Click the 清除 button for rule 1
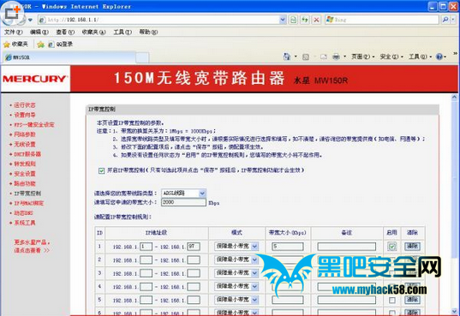 tap(412, 246)
